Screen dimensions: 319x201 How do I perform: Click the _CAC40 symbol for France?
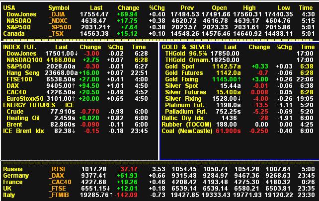coord(60,182)
